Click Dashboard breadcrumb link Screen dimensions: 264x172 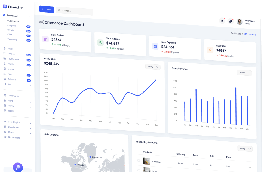click(236, 33)
